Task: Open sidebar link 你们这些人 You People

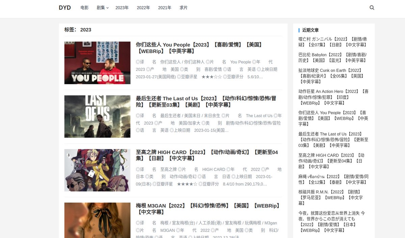Action: click(333, 118)
